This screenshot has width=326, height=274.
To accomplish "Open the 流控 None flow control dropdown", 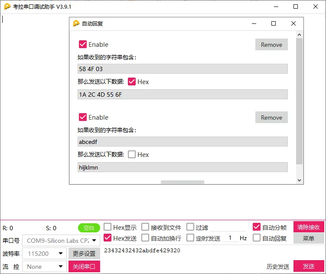I will coord(44,267).
